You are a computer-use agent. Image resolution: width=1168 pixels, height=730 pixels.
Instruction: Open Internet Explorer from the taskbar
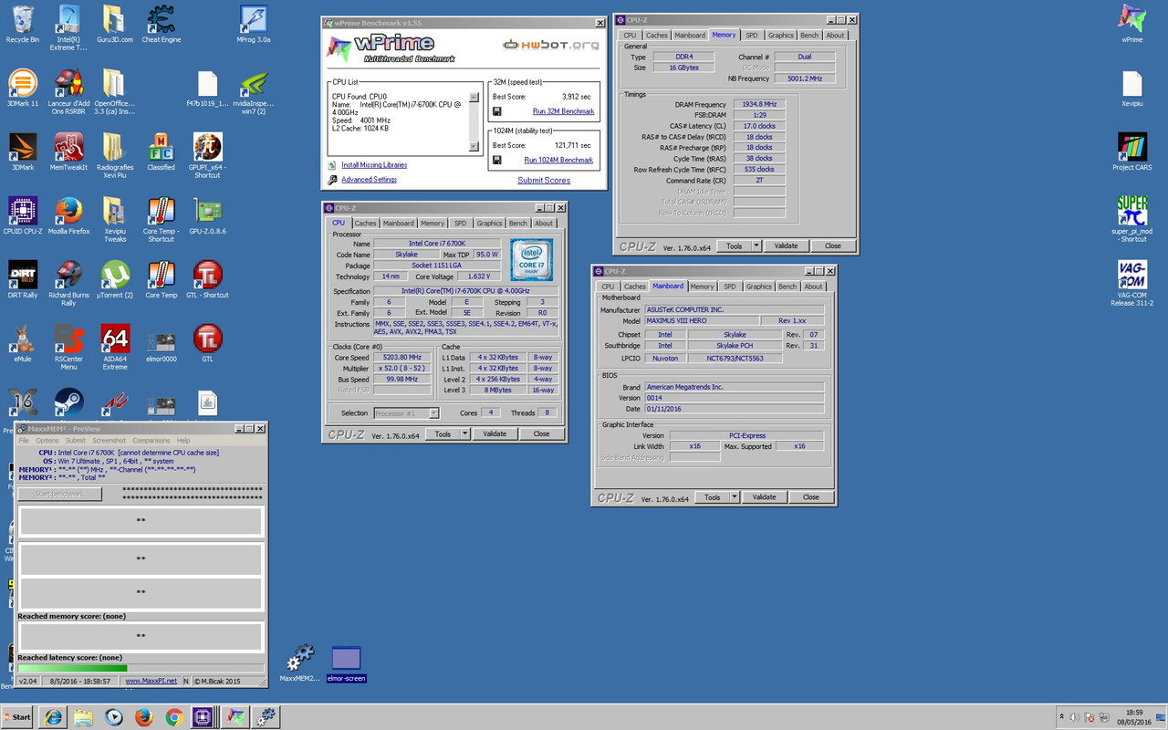[52, 717]
